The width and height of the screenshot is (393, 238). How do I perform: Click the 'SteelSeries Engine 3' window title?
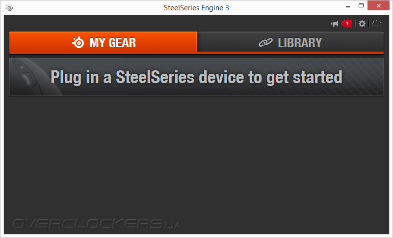point(196,7)
